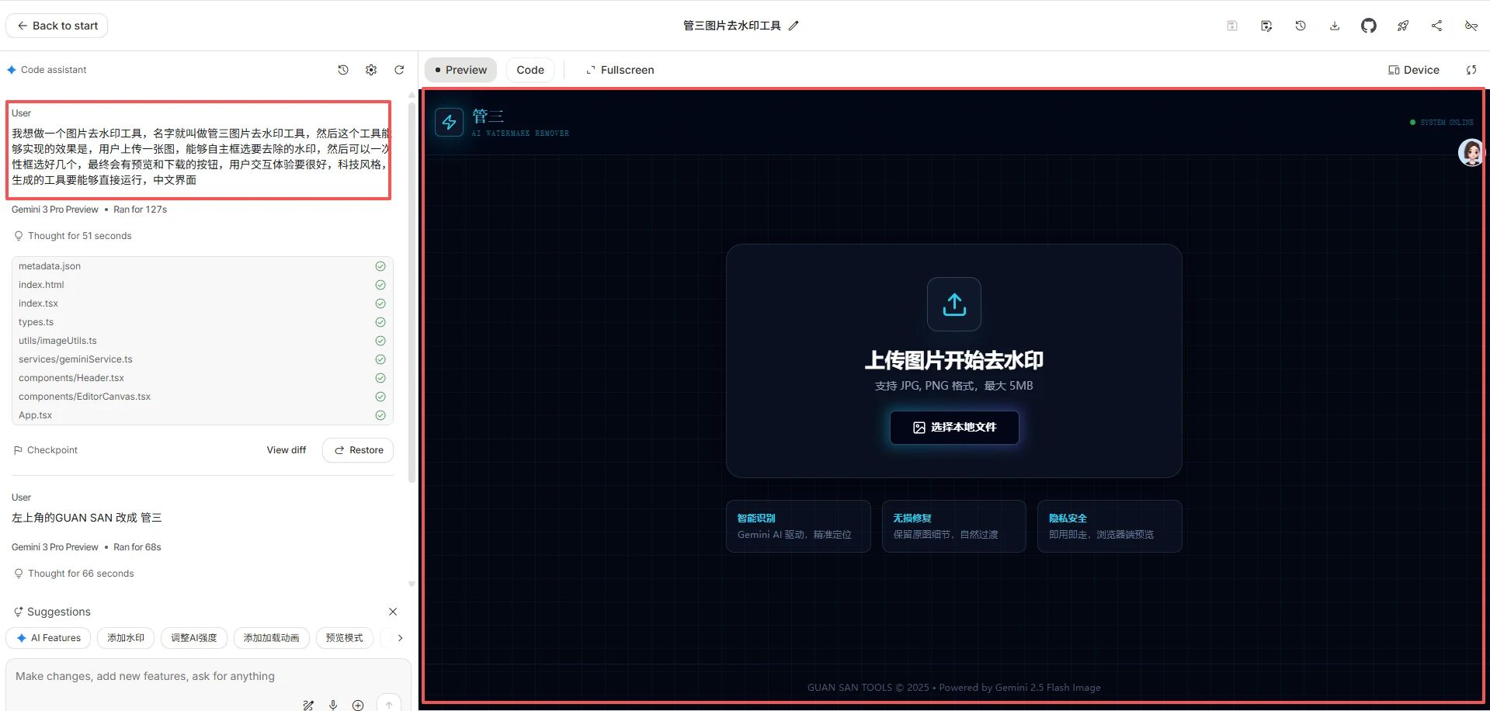
Task: Toggle the Device preview mode
Action: point(1412,70)
